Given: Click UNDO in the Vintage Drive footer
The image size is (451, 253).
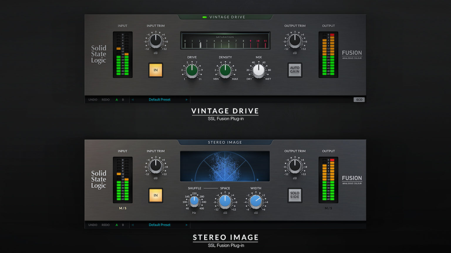Looking at the screenshot, I should [92, 100].
